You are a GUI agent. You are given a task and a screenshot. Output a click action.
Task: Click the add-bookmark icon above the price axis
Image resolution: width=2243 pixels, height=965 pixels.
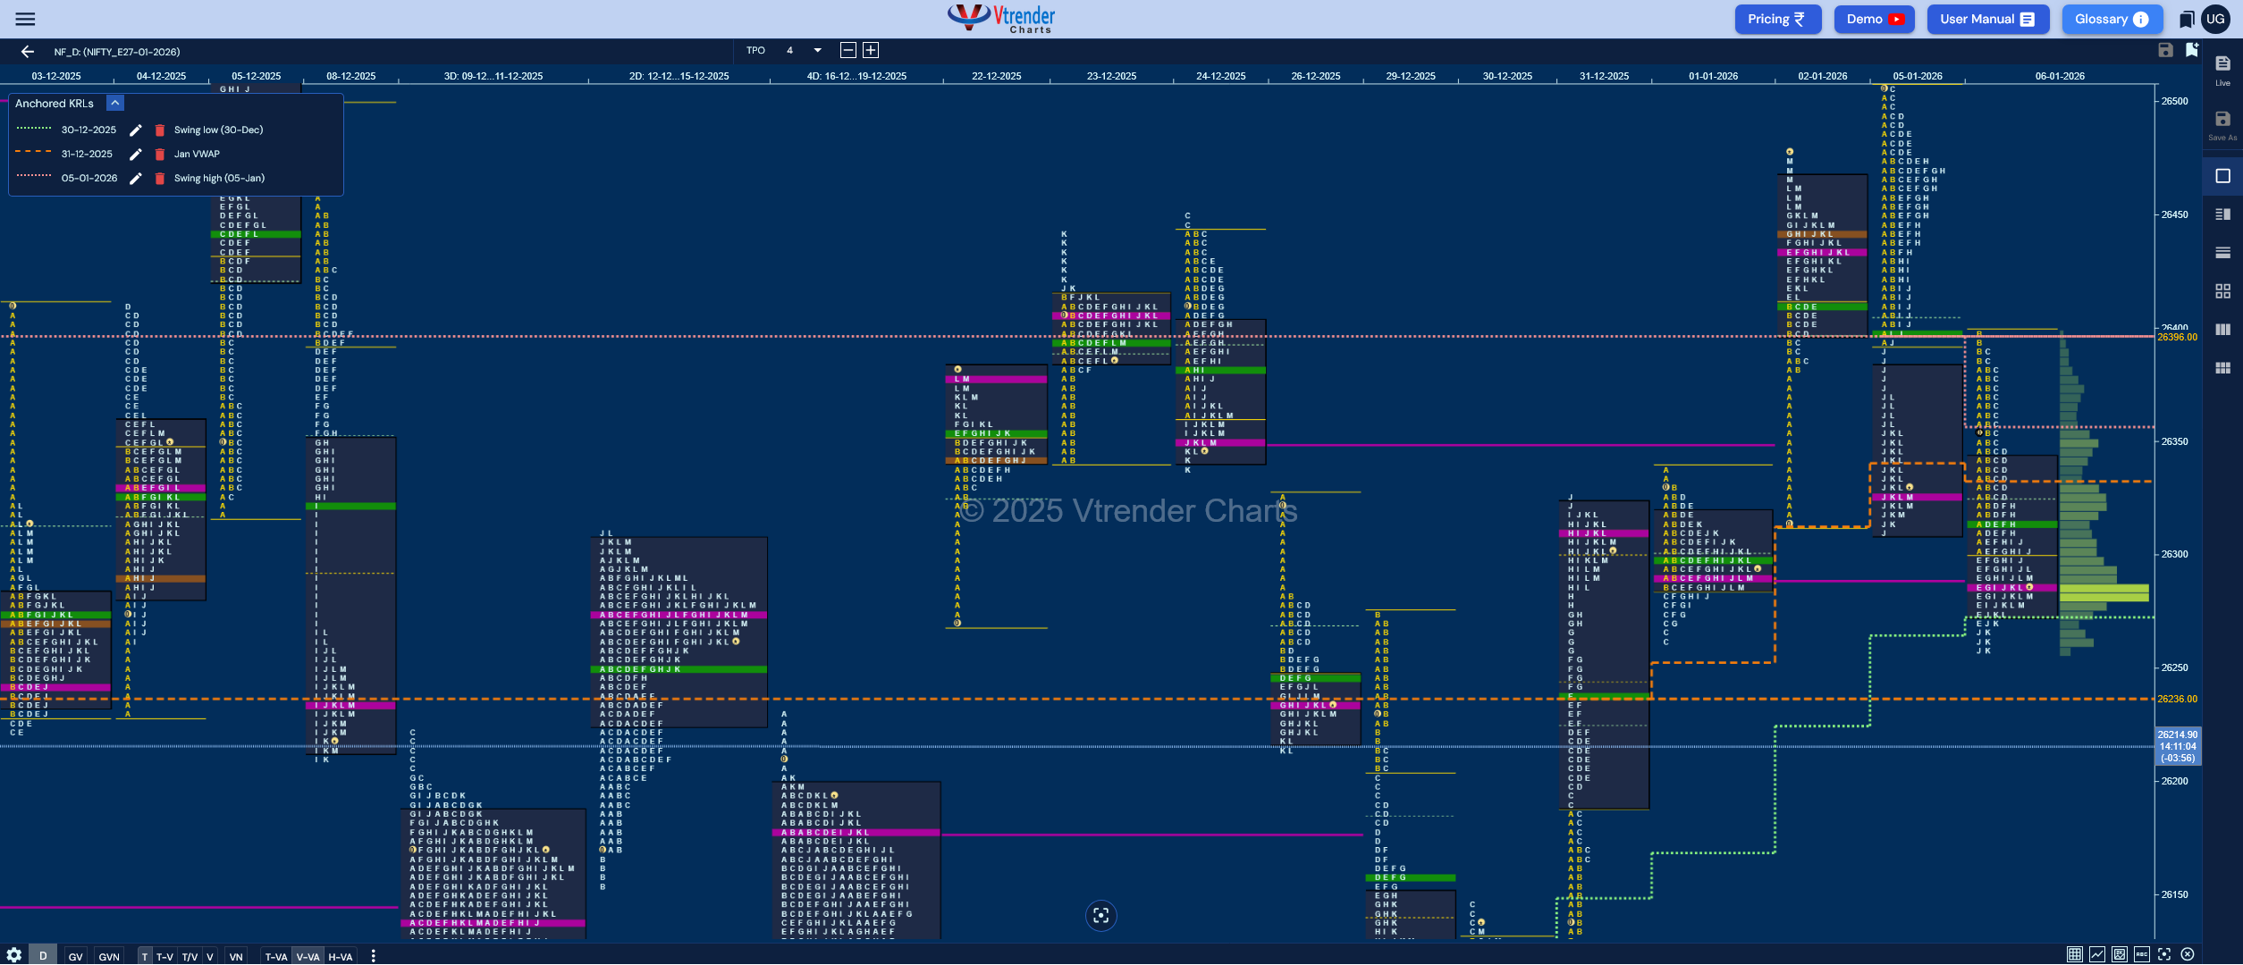[2191, 50]
